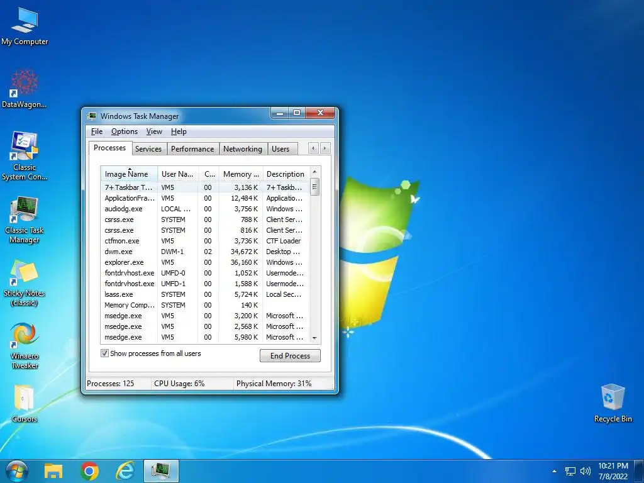The image size is (644, 483).
Task: Select Winaero Tweaker desktop icon
Action: (25, 347)
